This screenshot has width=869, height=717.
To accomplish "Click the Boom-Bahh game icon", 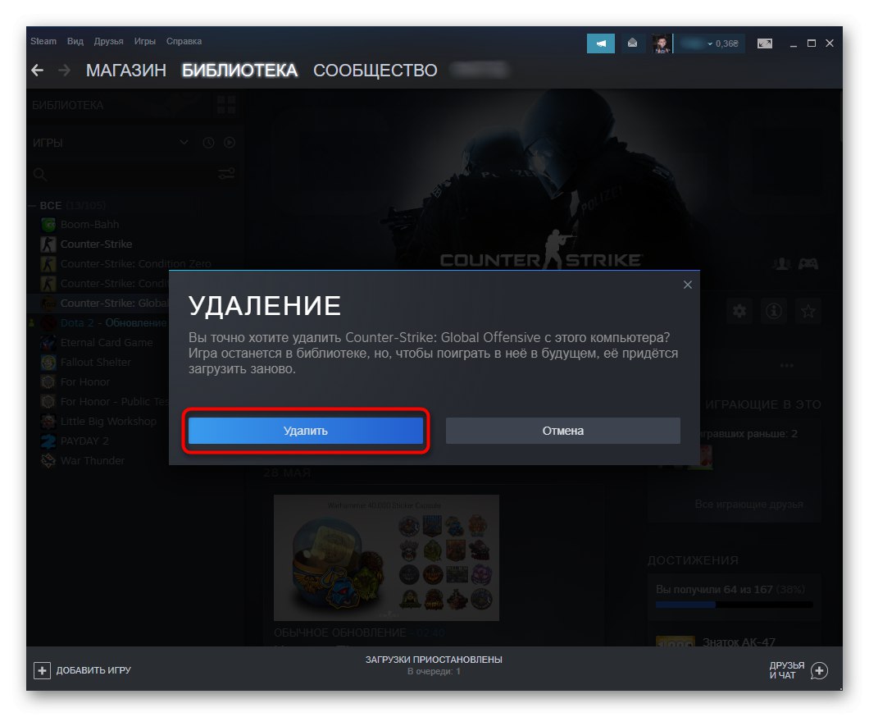I will coord(48,225).
